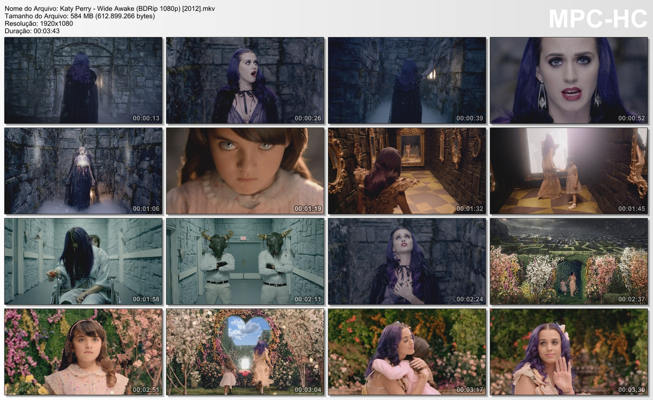Click the young girl close-up at 00:01:19
The width and height of the screenshot is (653, 400).
[244, 171]
